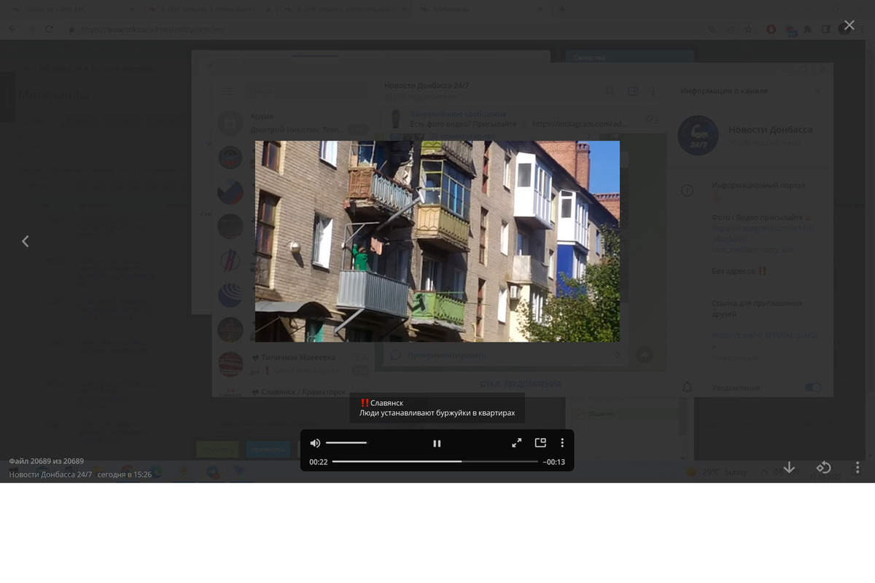
Task: Open Типичная Макеевка chat in list
Action: [299, 358]
